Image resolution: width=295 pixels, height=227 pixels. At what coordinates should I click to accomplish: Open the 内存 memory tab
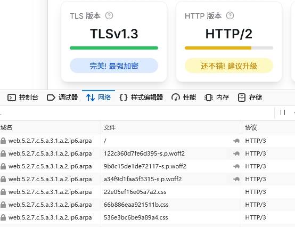[x=217, y=98]
